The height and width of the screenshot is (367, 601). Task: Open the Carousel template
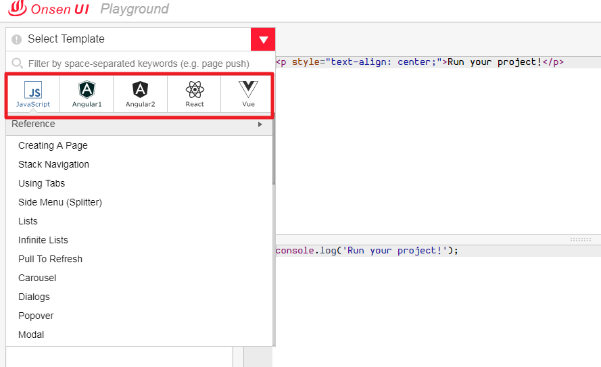[37, 278]
